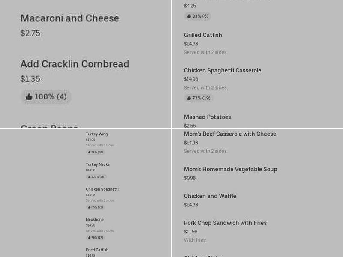
Task: Select the Mashed Potatoes item
Action: (x=207, y=117)
